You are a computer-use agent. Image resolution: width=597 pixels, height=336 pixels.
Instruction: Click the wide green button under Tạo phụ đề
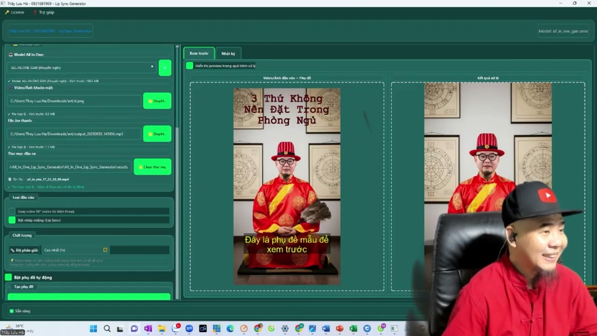coord(89,296)
